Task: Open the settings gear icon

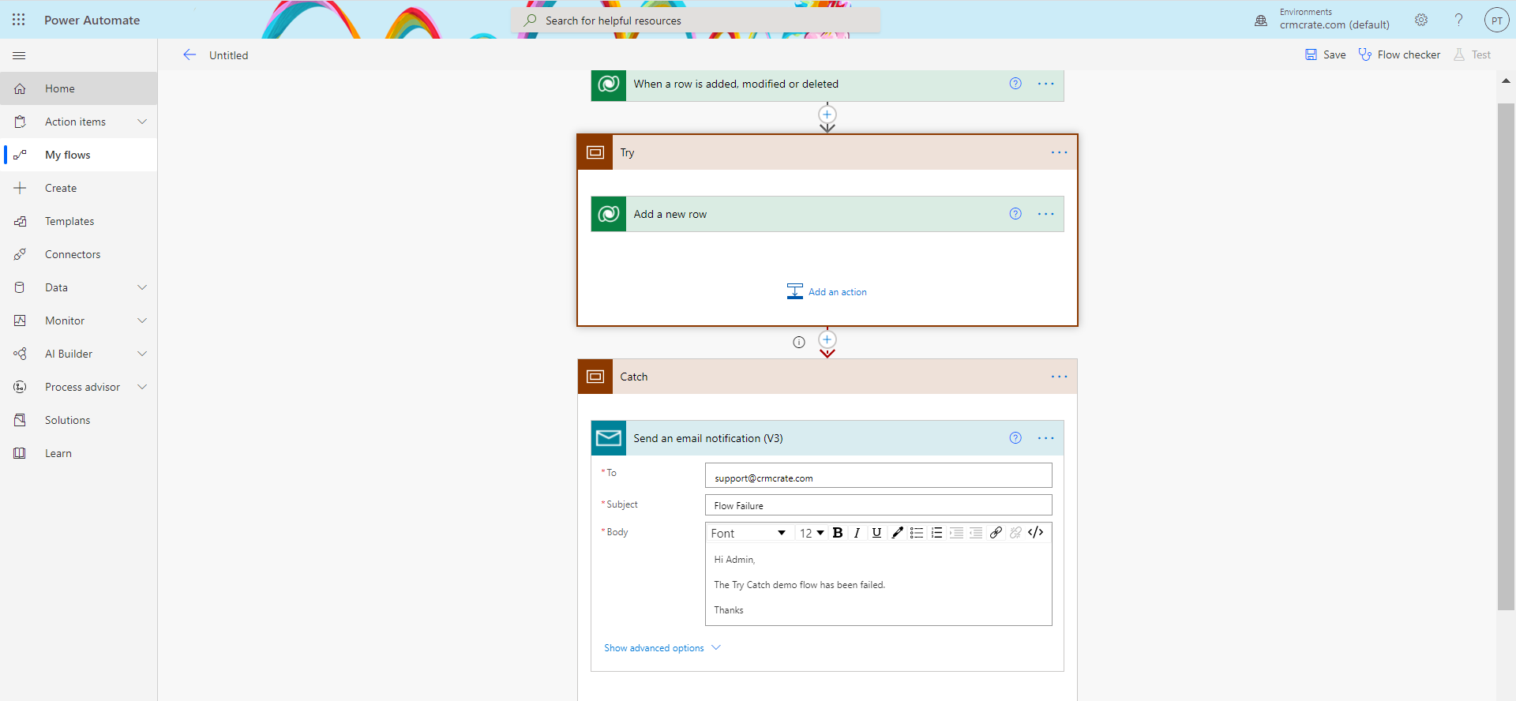Action: coord(1421,20)
